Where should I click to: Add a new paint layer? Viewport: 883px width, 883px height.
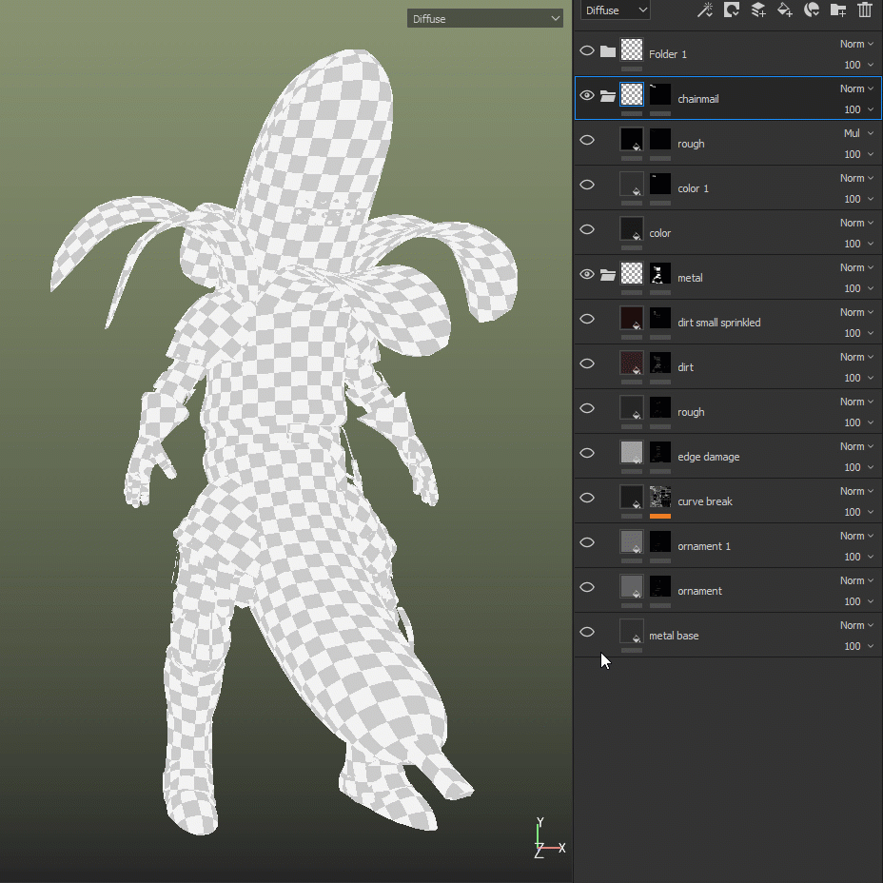pos(758,10)
